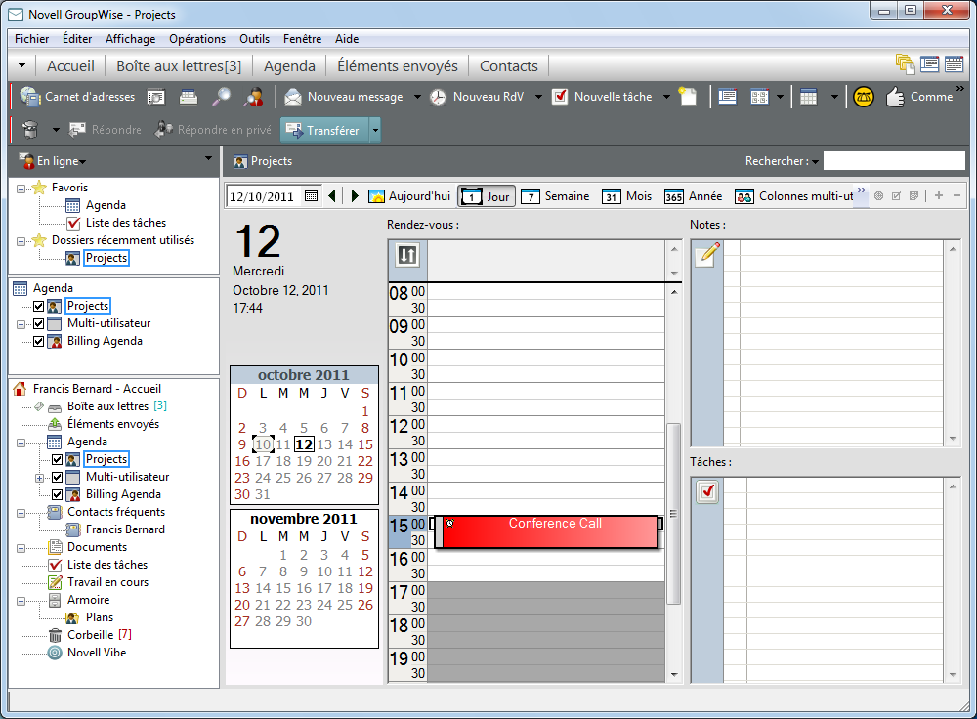Create a Nouveau message
This screenshot has width=977, height=719.
click(x=344, y=97)
